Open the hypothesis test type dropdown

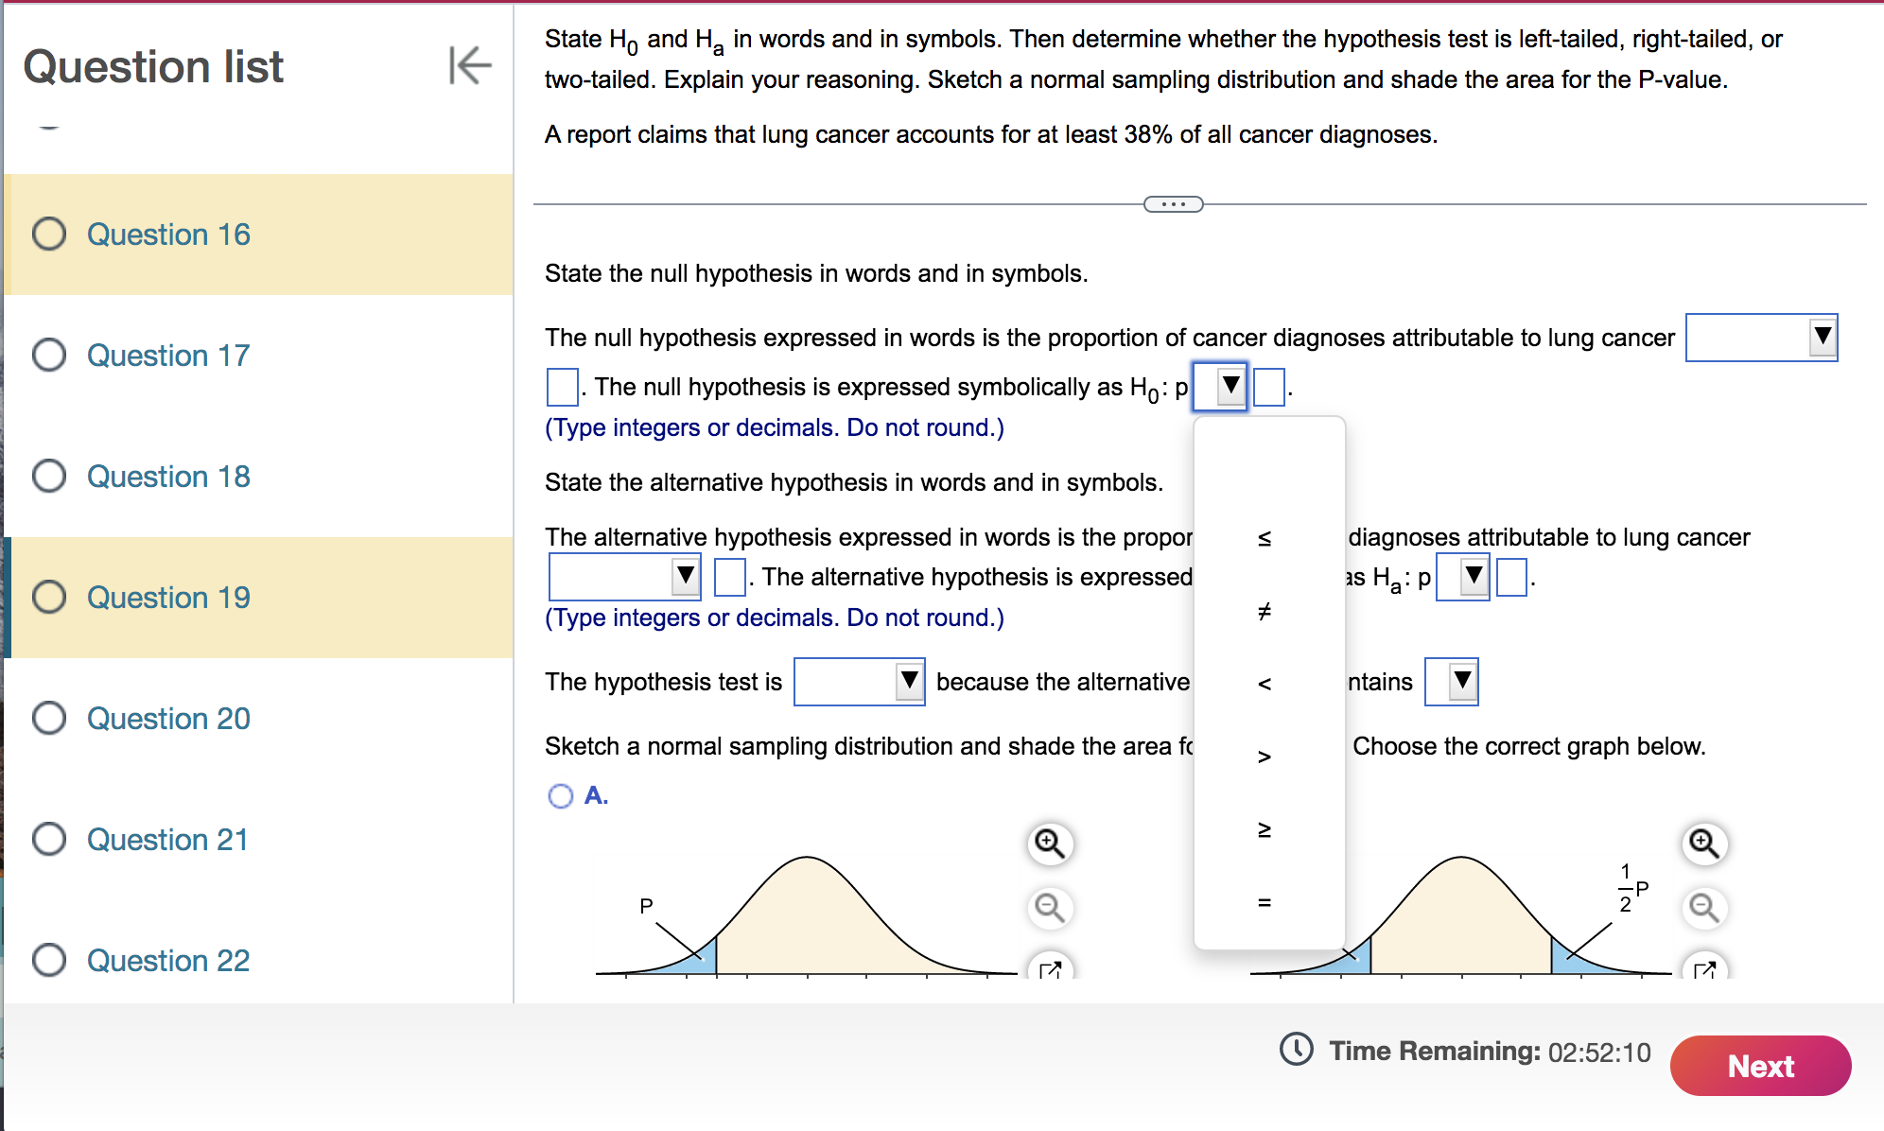pos(858,681)
